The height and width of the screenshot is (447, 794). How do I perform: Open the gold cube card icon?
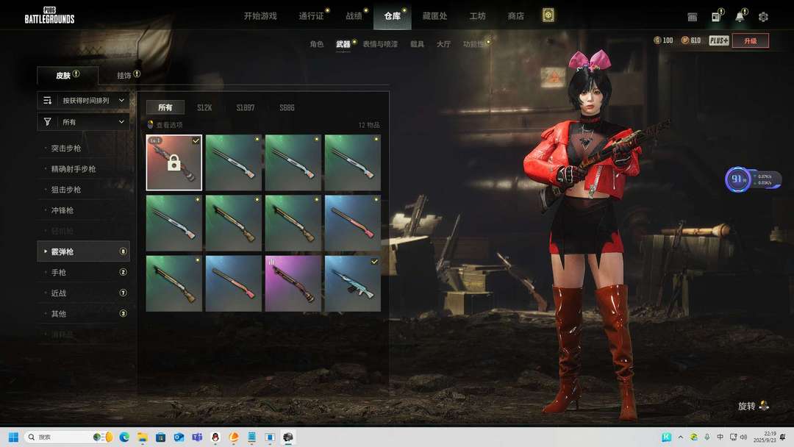[548, 15]
